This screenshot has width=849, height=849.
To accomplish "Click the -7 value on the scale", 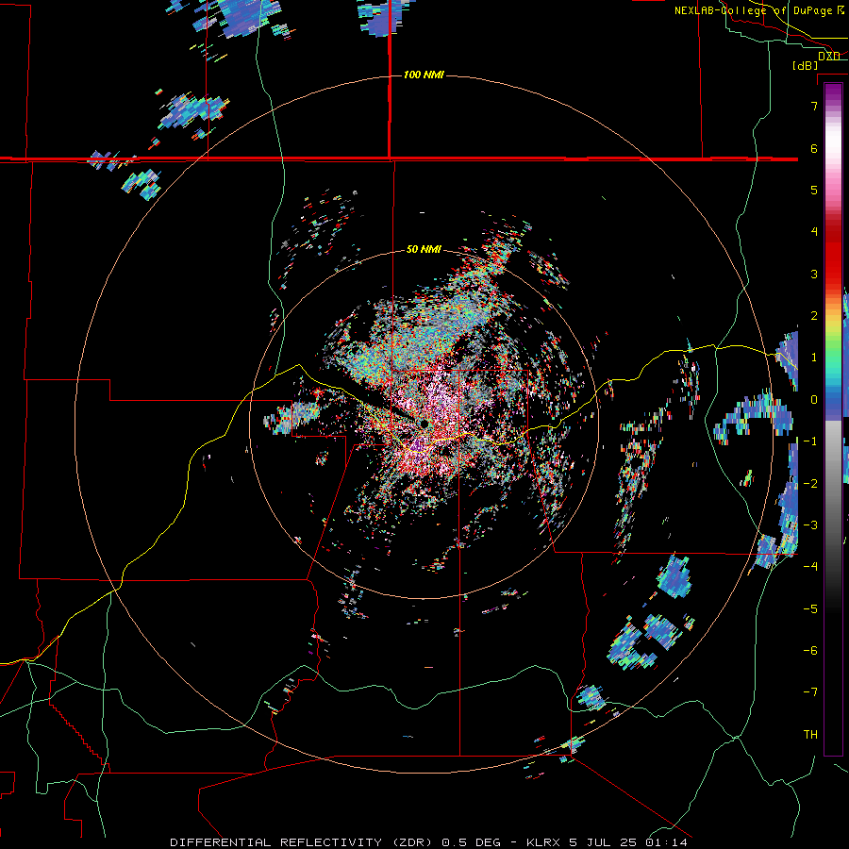I will [x=810, y=692].
